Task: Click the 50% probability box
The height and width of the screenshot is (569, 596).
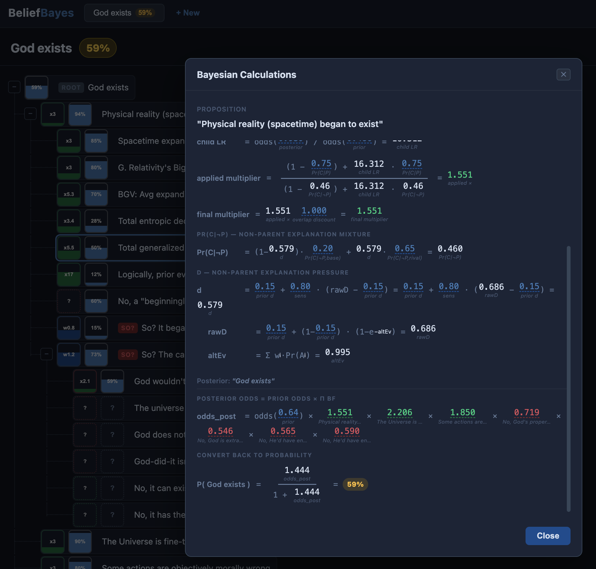Action: coord(96,248)
